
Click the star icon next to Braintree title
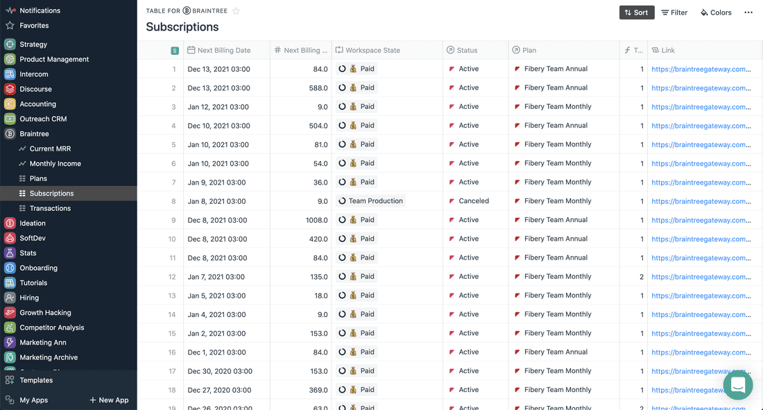[x=236, y=11]
